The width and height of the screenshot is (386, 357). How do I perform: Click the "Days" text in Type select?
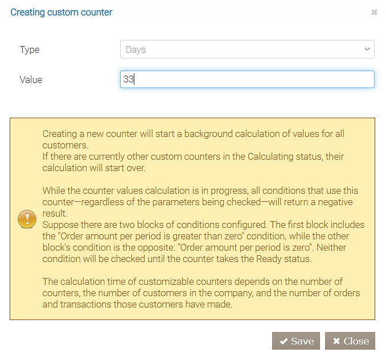click(x=136, y=49)
